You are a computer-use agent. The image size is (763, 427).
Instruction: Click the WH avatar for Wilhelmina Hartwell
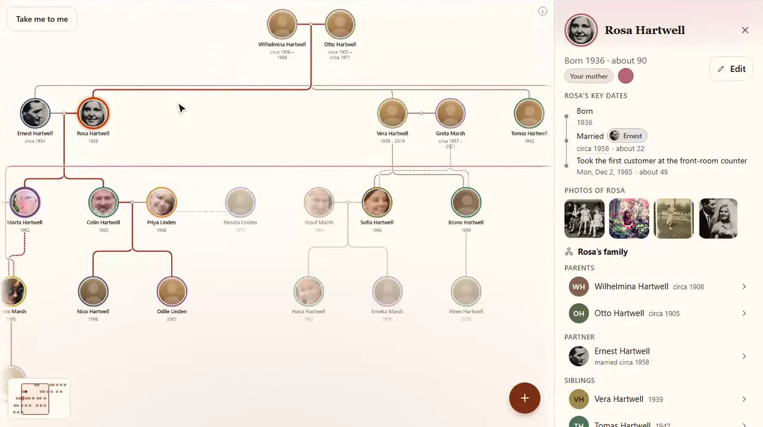pyautogui.click(x=579, y=287)
